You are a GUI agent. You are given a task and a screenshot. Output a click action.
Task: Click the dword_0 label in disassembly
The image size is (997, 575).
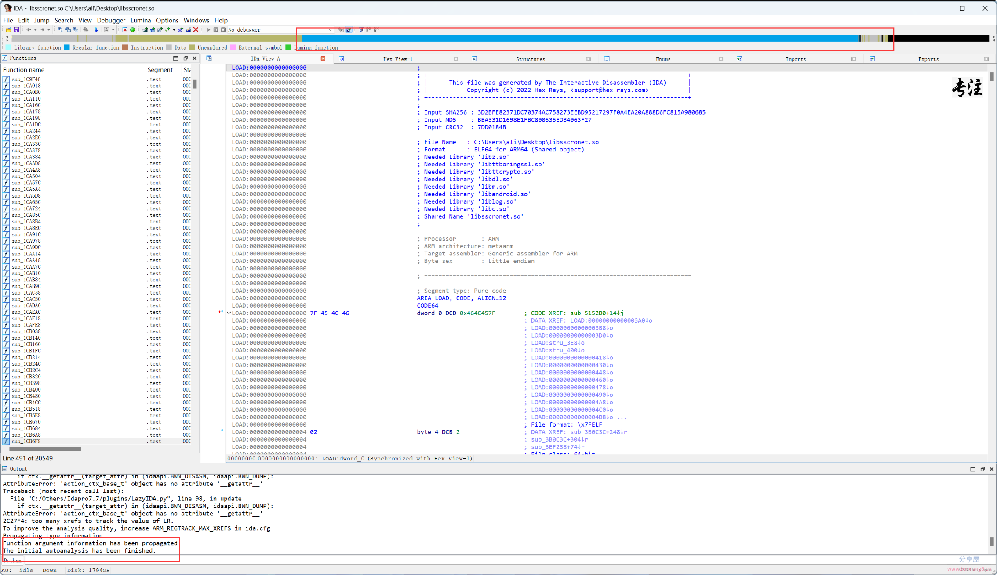429,313
